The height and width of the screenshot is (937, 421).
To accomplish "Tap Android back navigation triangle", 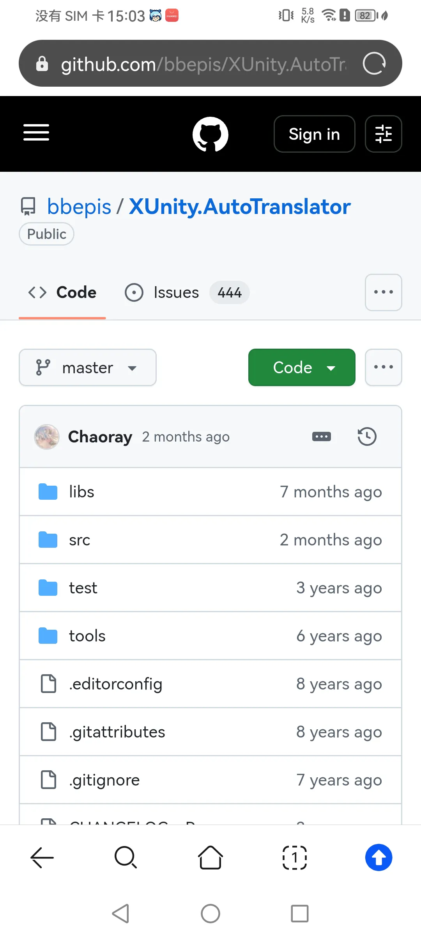I will coord(120,914).
